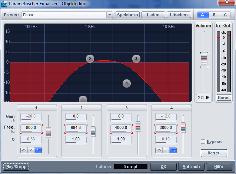The height and width of the screenshot is (174, 236).
Task: Click the Play/Stopp button
Action: (x=16, y=167)
